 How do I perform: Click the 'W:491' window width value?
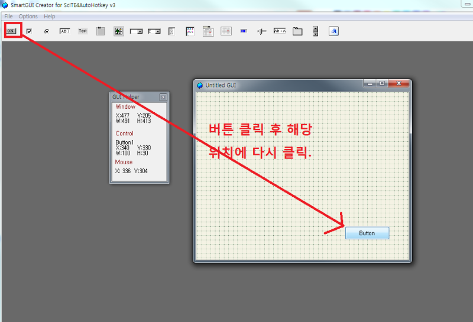pos(123,121)
